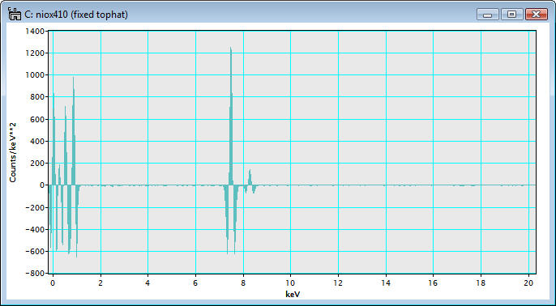Click the peak at 0 keV
556x306 pixels.
[x=53, y=139]
